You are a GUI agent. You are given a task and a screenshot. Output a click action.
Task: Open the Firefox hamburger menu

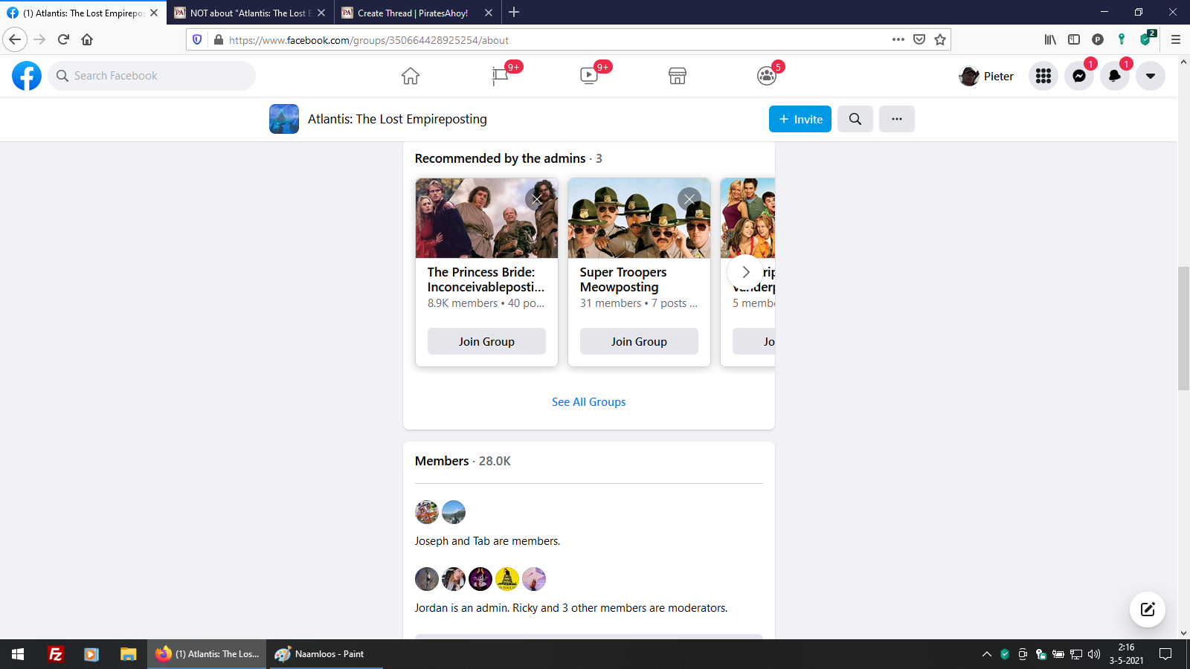[1176, 39]
